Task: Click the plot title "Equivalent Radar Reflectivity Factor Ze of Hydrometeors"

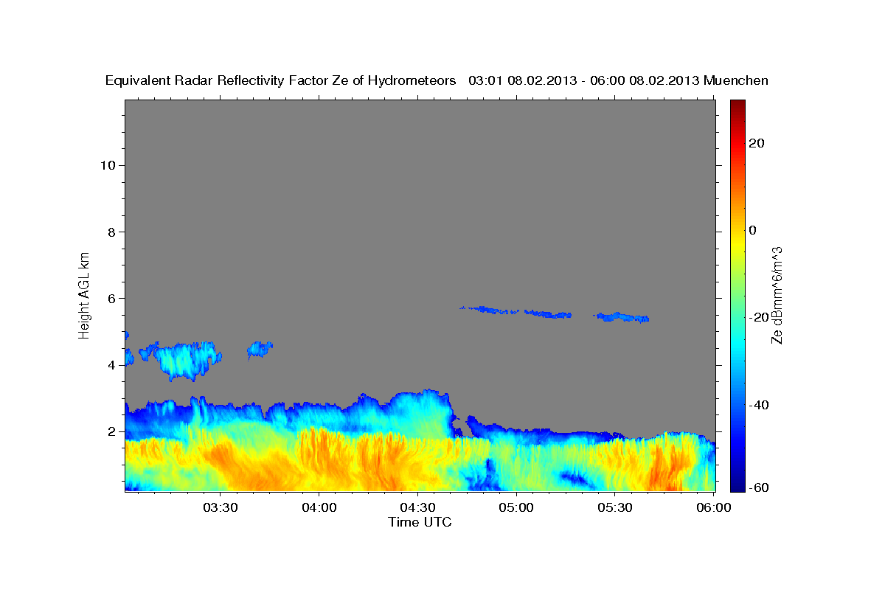Action: (x=281, y=81)
